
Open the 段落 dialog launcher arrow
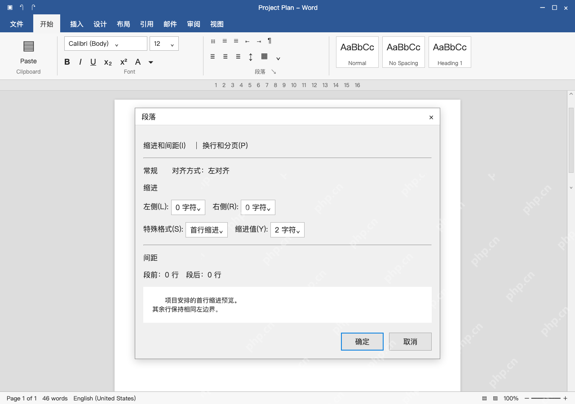274,72
